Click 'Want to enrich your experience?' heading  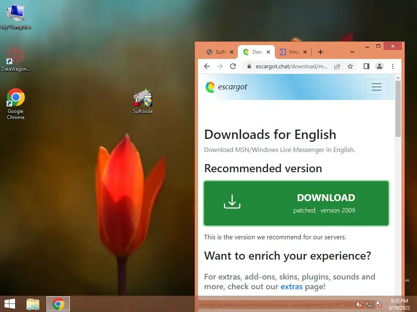pyautogui.click(x=288, y=256)
